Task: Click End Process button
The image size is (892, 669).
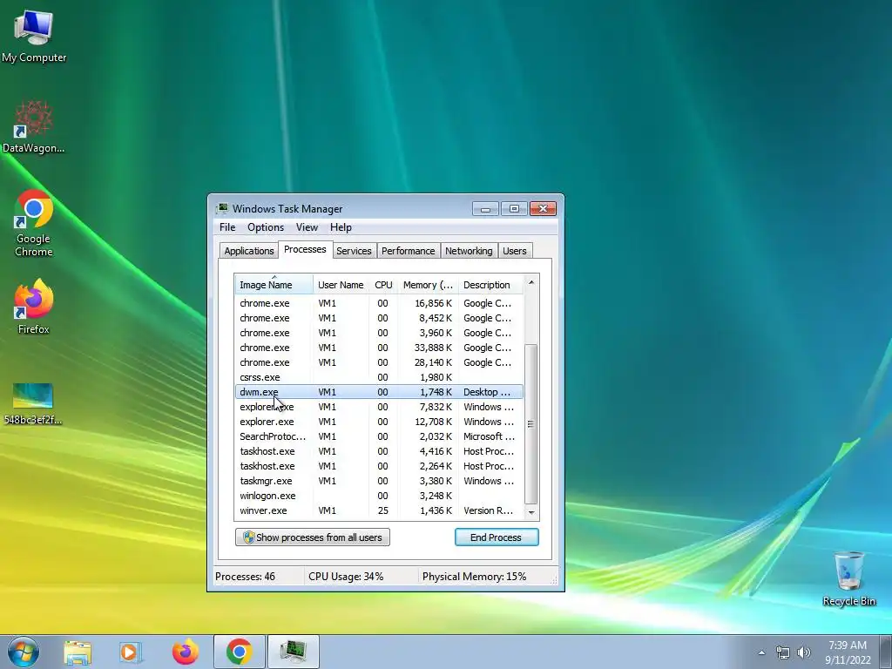Action: [x=496, y=537]
